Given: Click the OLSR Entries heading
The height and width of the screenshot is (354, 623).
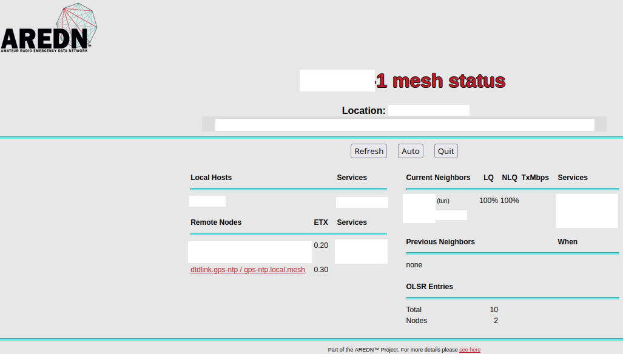Looking at the screenshot, I should (x=429, y=287).
